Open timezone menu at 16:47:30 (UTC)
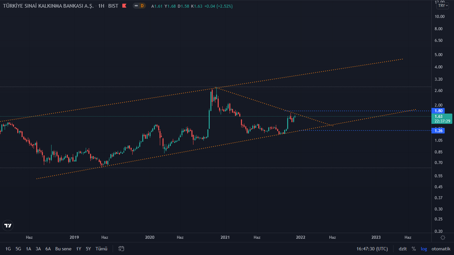The image size is (454, 255). click(x=372, y=249)
